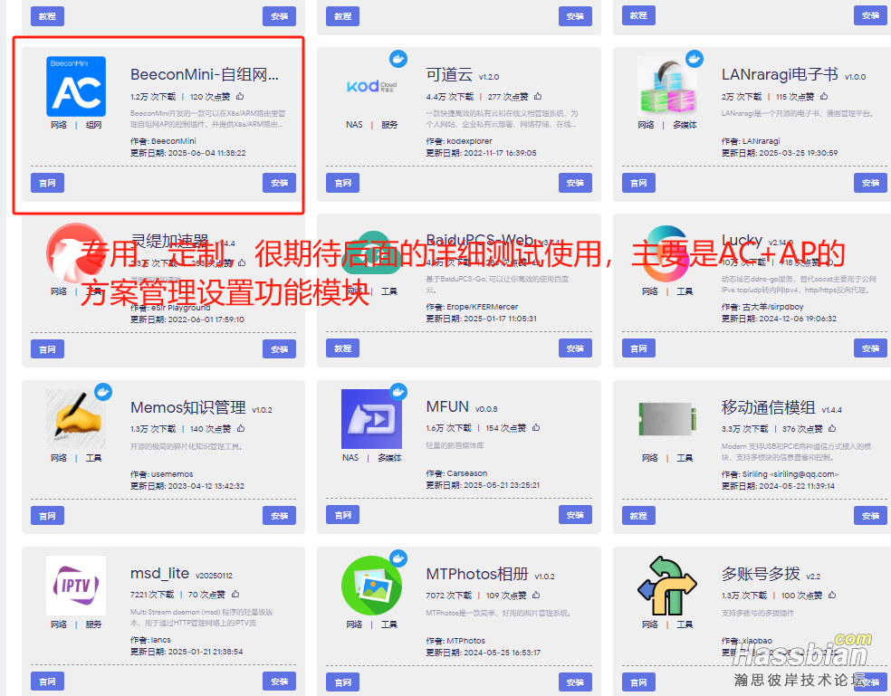Screen dimensions: 891x696
Task: Open the Lucky 官网 button
Action: 638,348
